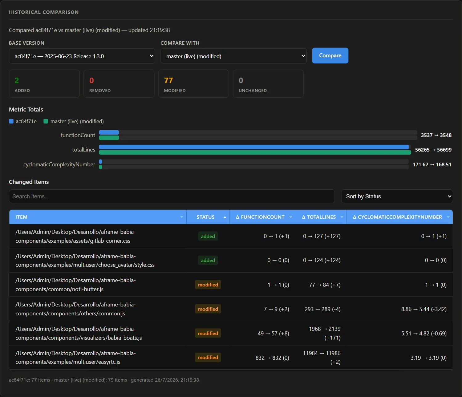Image resolution: width=462 pixels, height=397 pixels.
Task: Select the UNCHANGED summary card
Action: point(268,83)
